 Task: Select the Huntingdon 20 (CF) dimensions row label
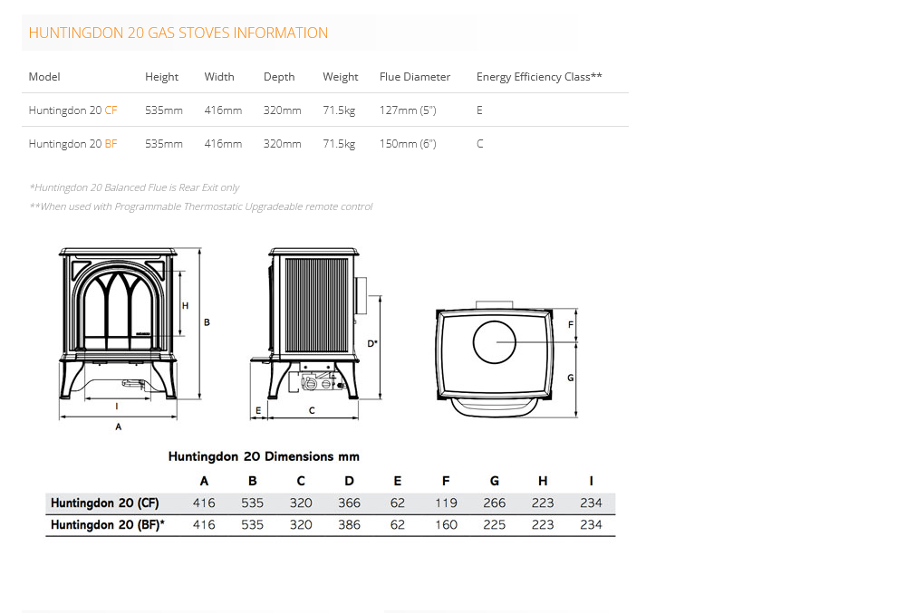pyautogui.click(x=105, y=503)
